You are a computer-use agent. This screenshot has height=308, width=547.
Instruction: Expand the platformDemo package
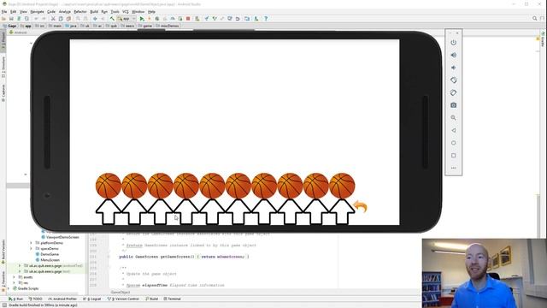(x=31, y=243)
